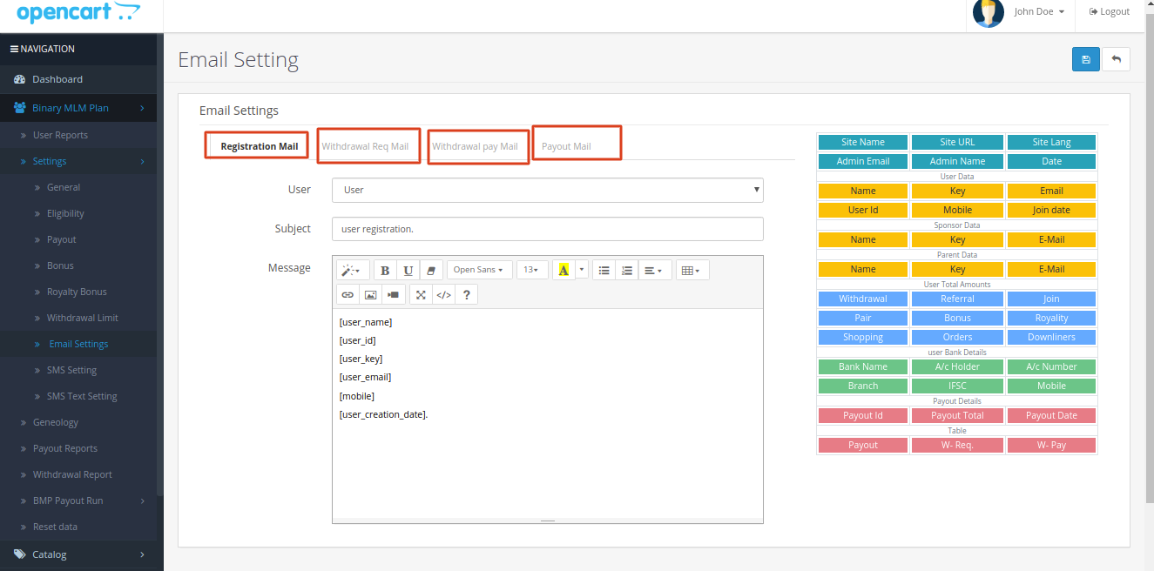Open the User select dropdown
Viewport: 1154px width, 571px height.
[x=547, y=190]
